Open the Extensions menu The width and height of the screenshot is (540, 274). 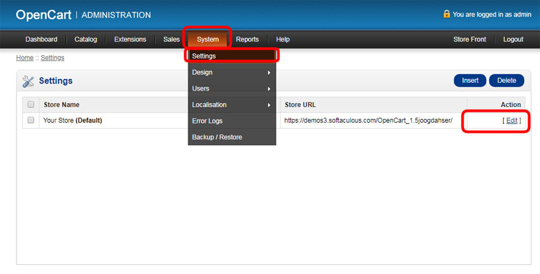(x=130, y=39)
